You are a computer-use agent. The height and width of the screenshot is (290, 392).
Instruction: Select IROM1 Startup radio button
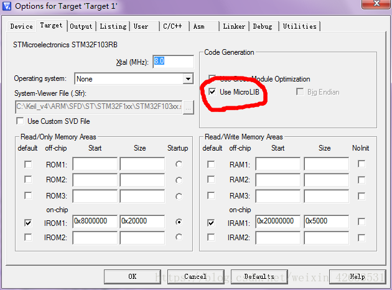coord(179,222)
